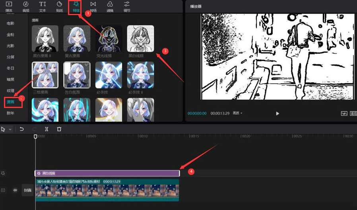Open the 调节 (Adjust) panel icon
Image resolution: width=357 pixels, height=210 pixels.
(x=126, y=6)
